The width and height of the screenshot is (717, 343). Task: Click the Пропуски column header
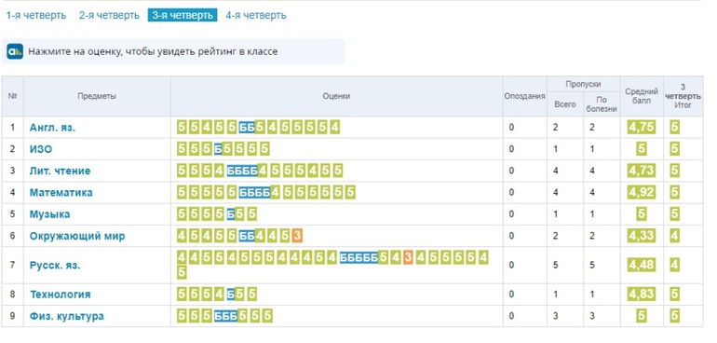click(583, 84)
